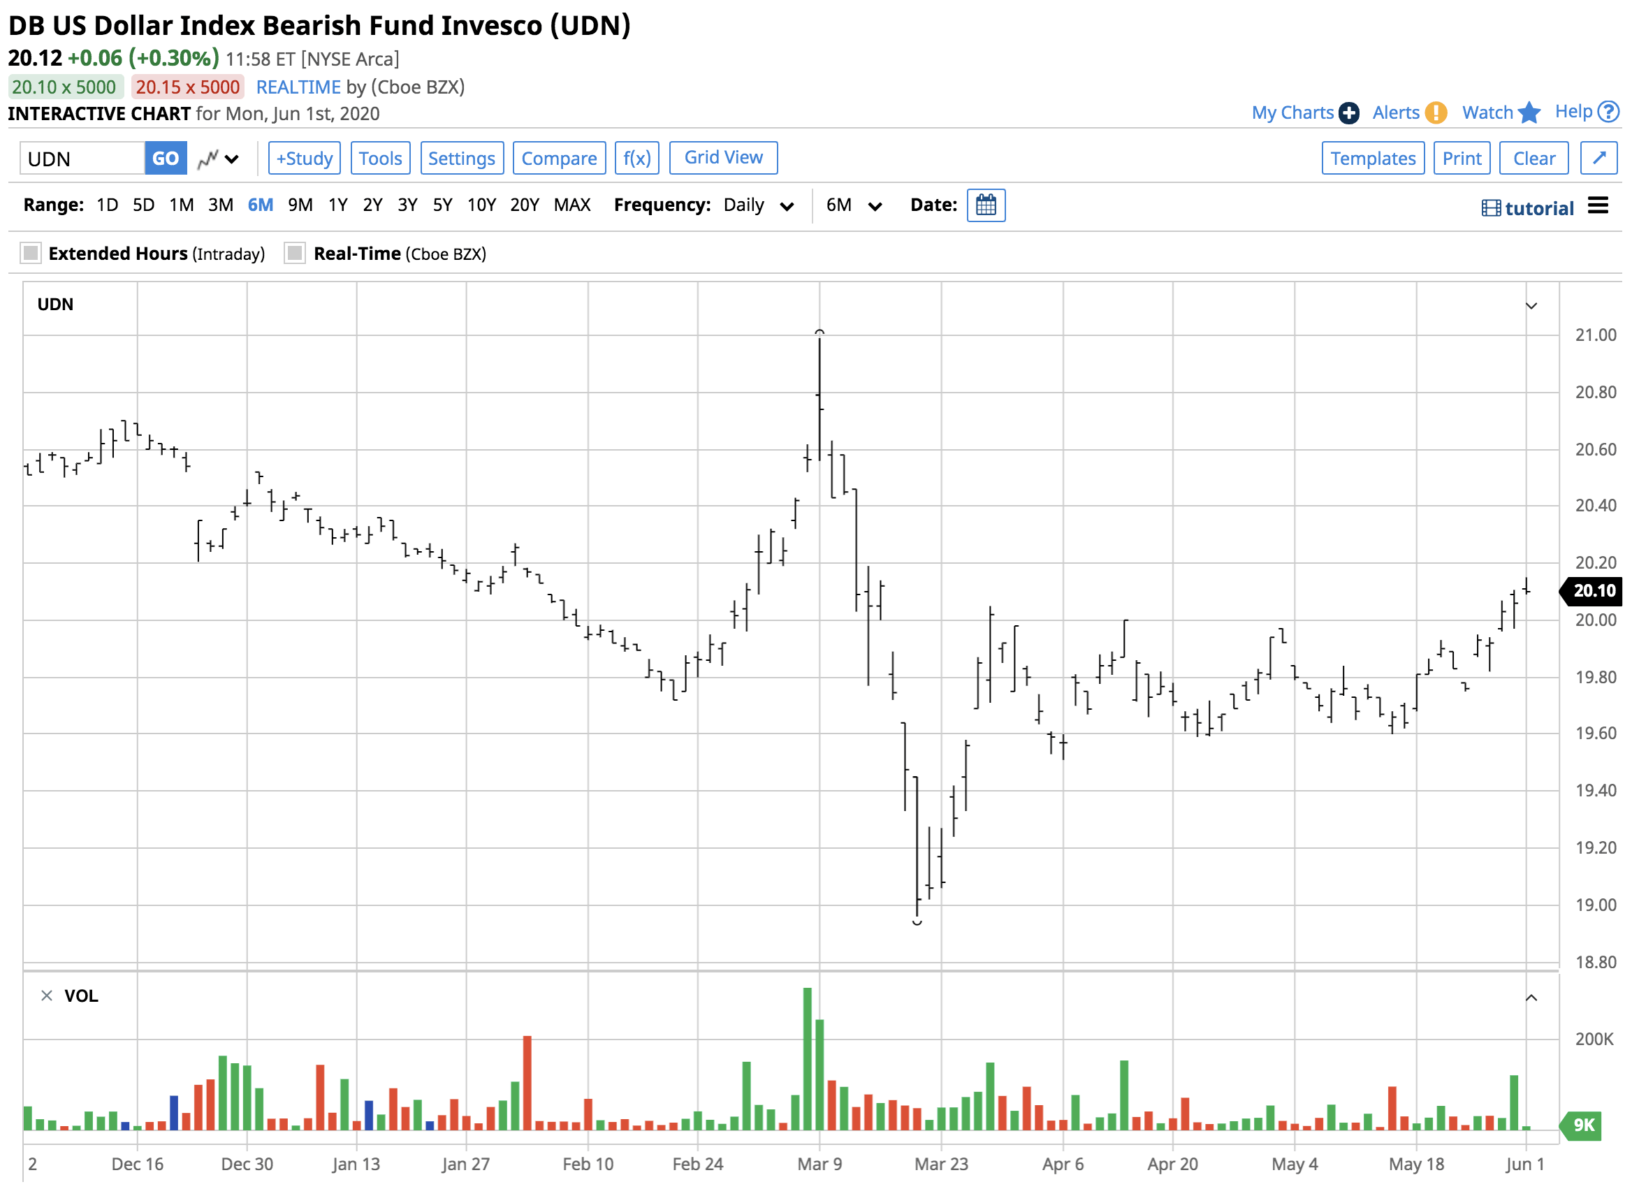Click the Watch link text
Viewport: 1632px width, 1189px height.
1487,113
